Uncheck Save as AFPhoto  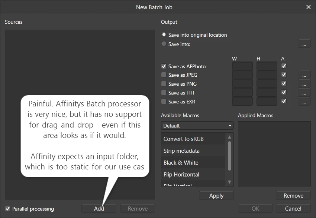pos(164,66)
